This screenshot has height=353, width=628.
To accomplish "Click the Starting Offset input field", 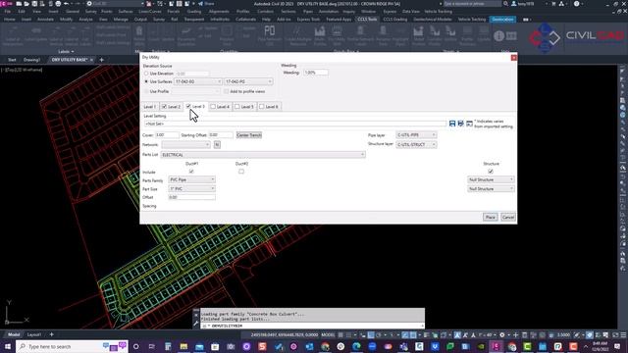I will [x=221, y=135].
